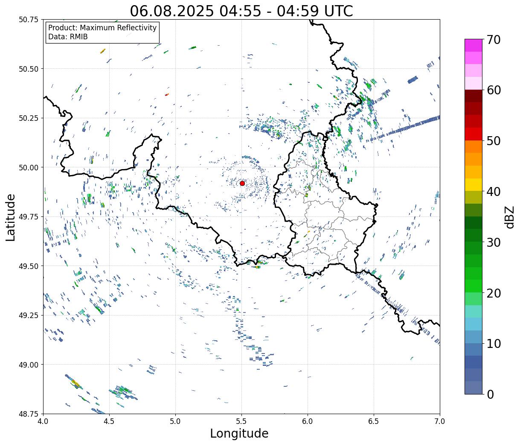Click the colorbar tick label 0
The height and width of the screenshot is (444, 520).
pyautogui.click(x=490, y=394)
